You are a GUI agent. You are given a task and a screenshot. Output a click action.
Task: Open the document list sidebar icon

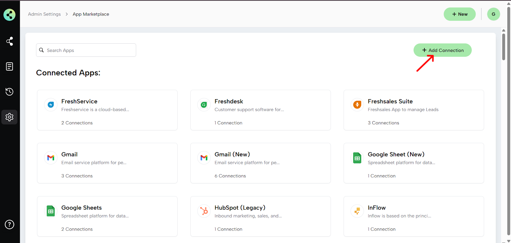(10, 66)
